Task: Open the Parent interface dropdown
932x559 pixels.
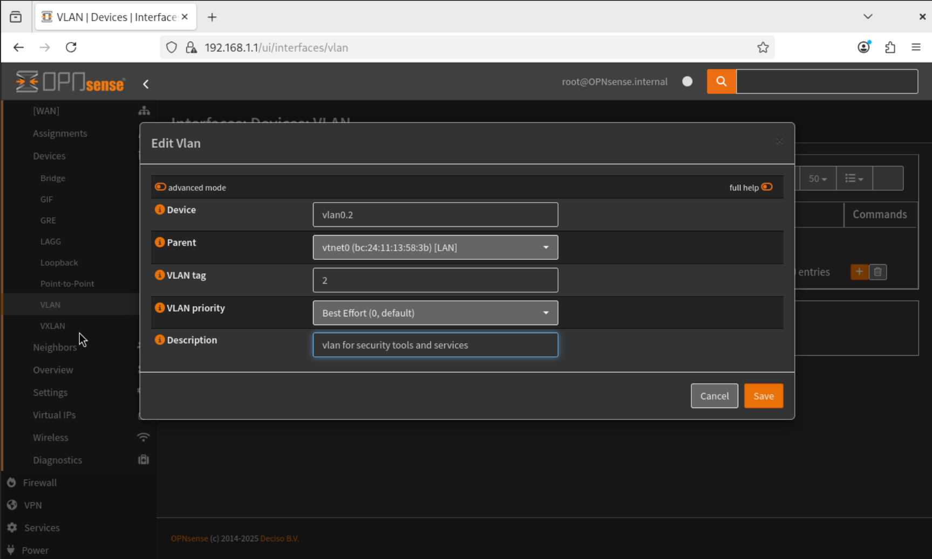Action: 435,247
